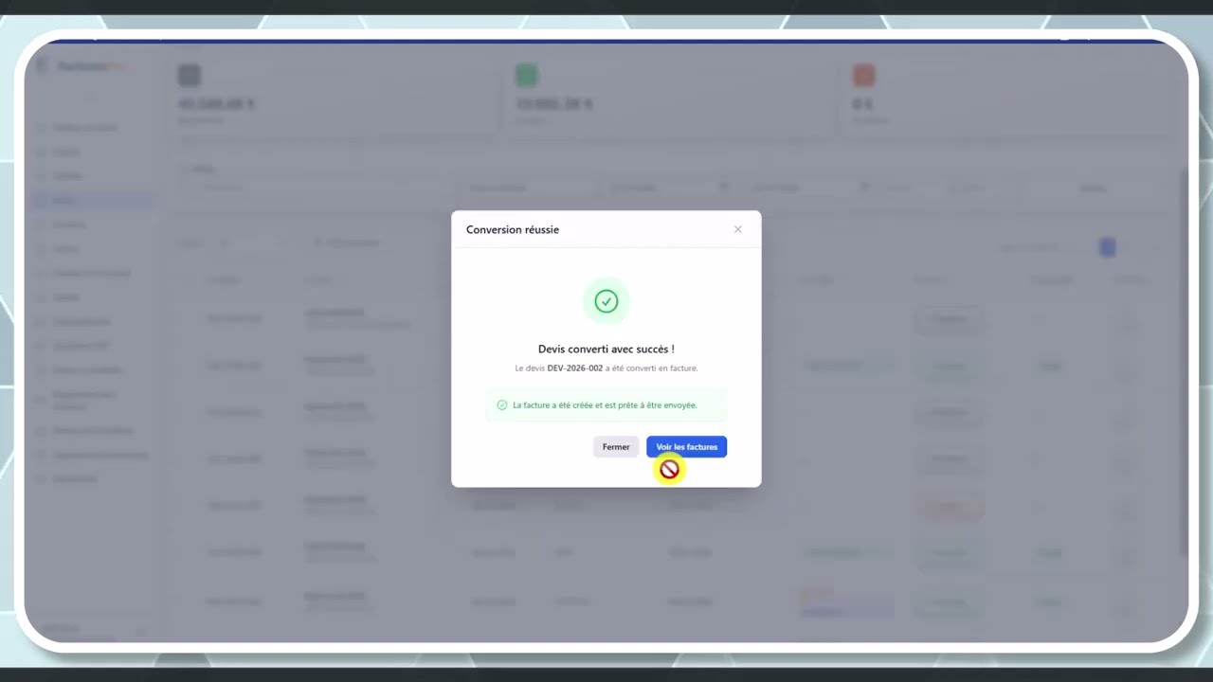Screen dimensions: 1213x682
Task: Click the "Devis converti avec succès !" heading
Action: click(x=606, y=350)
